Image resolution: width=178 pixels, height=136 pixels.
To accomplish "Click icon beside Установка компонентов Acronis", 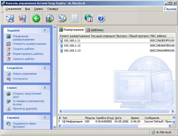I will click(9, 101).
